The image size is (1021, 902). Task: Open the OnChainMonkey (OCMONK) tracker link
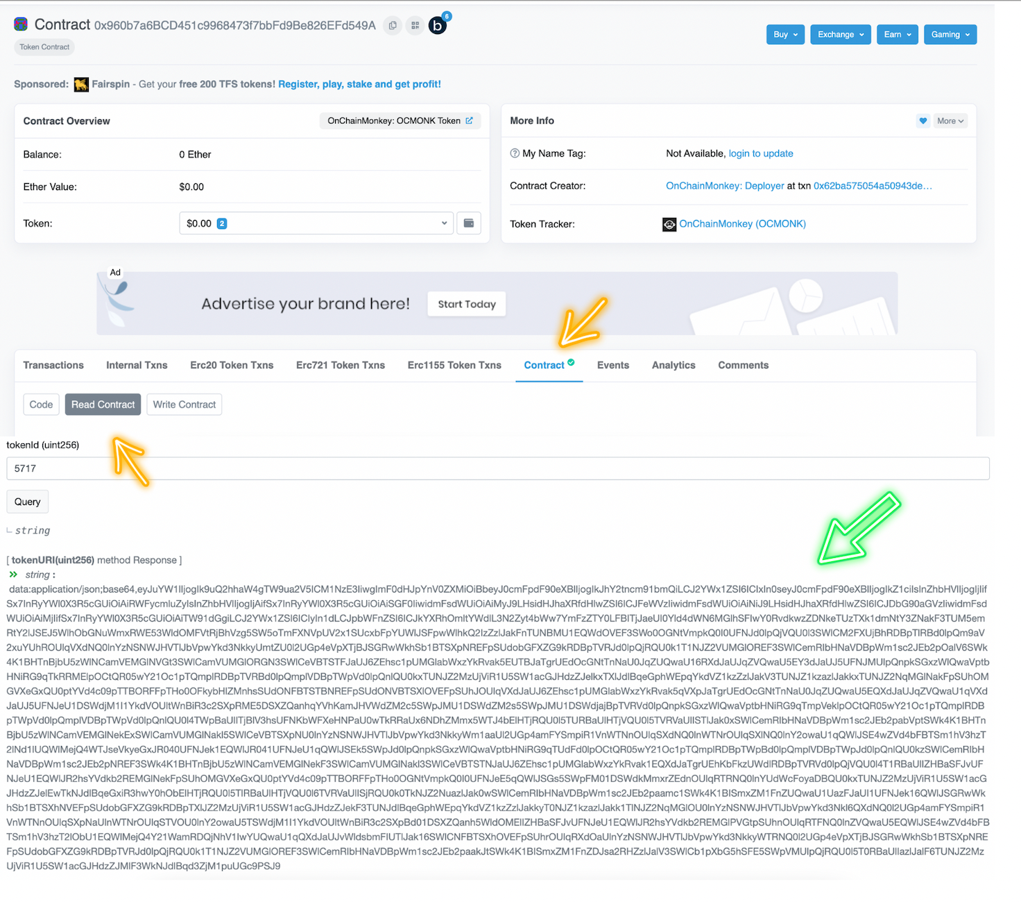click(742, 224)
